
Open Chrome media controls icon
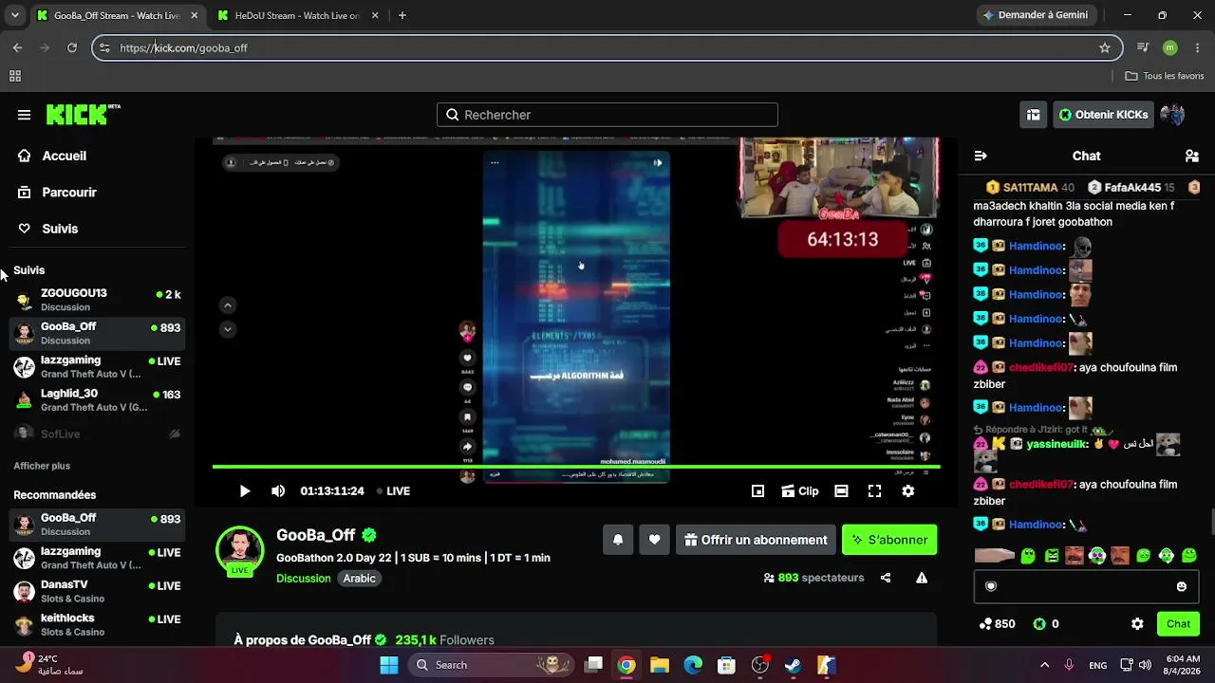coord(1143,47)
